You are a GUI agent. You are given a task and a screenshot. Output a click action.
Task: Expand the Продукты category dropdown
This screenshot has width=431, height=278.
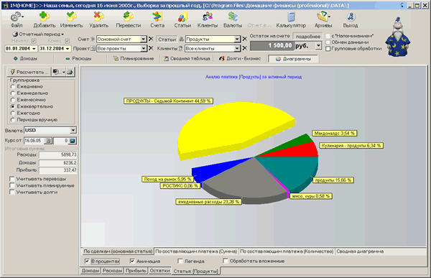coord(237,40)
